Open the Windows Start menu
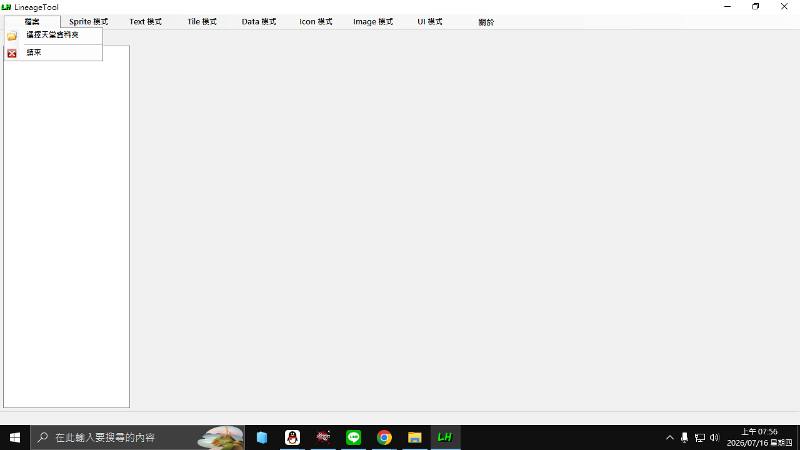The height and width of the screenshot is (450, 800). [15, 437]
